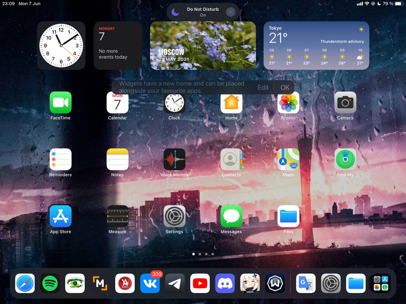Open the App Store
The width and height of the screenshot is (406, 304).
(x=60, y=216)
